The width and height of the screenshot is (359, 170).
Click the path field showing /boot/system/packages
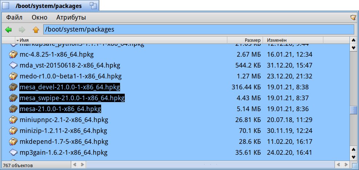[199, 29]
